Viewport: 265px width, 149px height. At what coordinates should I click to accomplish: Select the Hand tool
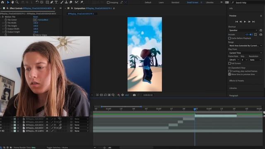[x=13, y=2]
